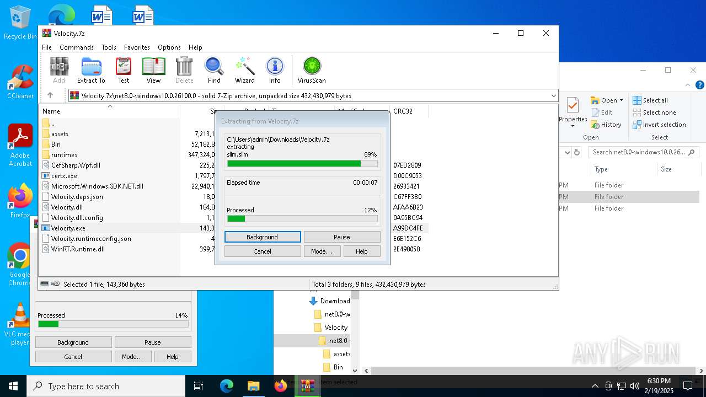Select CefSharp.Wpf.dll file
Image resolution: width=706 pixels, height=397 pixels.
[x=76, y=165]
